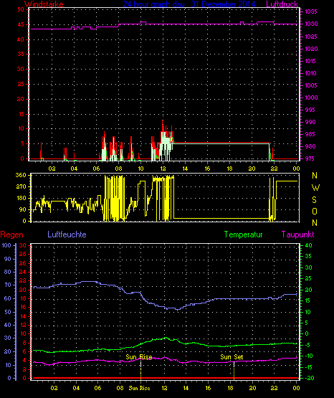Click hour 20 on the bottom graph time axis
This screenshot has height=398, width=334.
point(252,388)
